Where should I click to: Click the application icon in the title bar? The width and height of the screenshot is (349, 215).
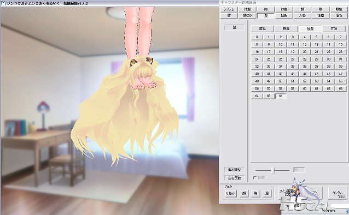point(3,3)
